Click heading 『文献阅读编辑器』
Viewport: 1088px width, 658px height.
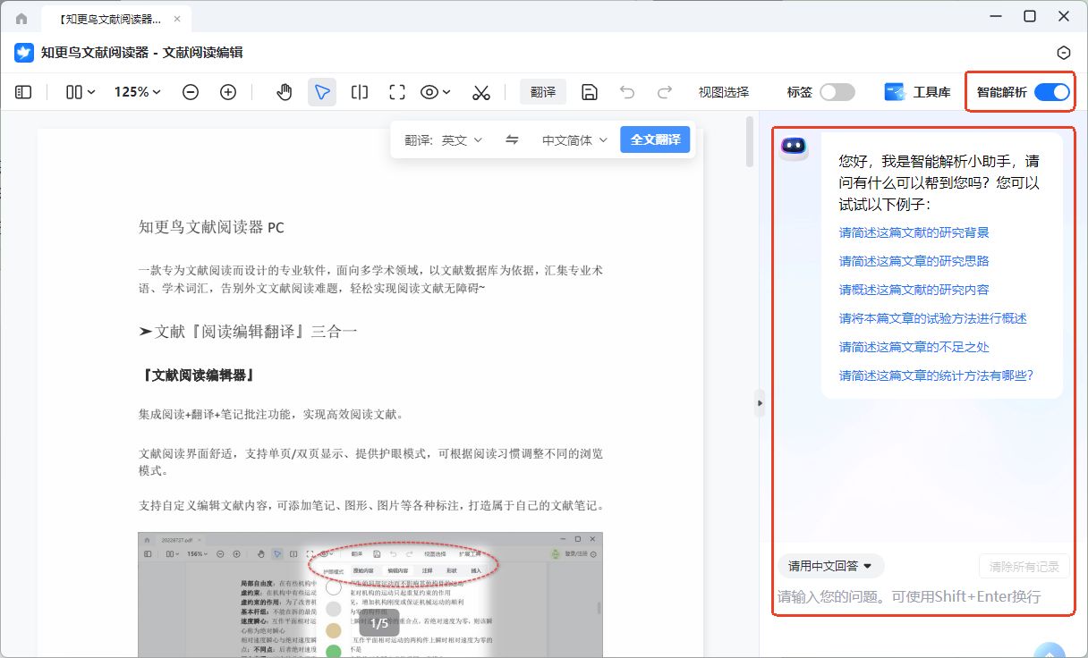[198, 375]
